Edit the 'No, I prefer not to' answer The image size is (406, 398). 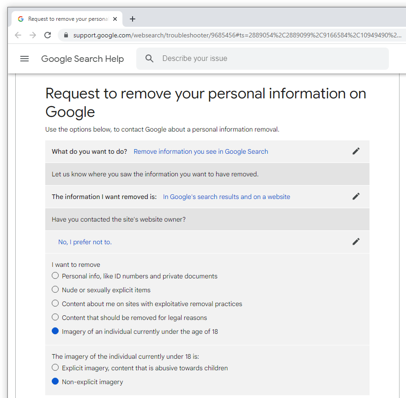(356, 241)
